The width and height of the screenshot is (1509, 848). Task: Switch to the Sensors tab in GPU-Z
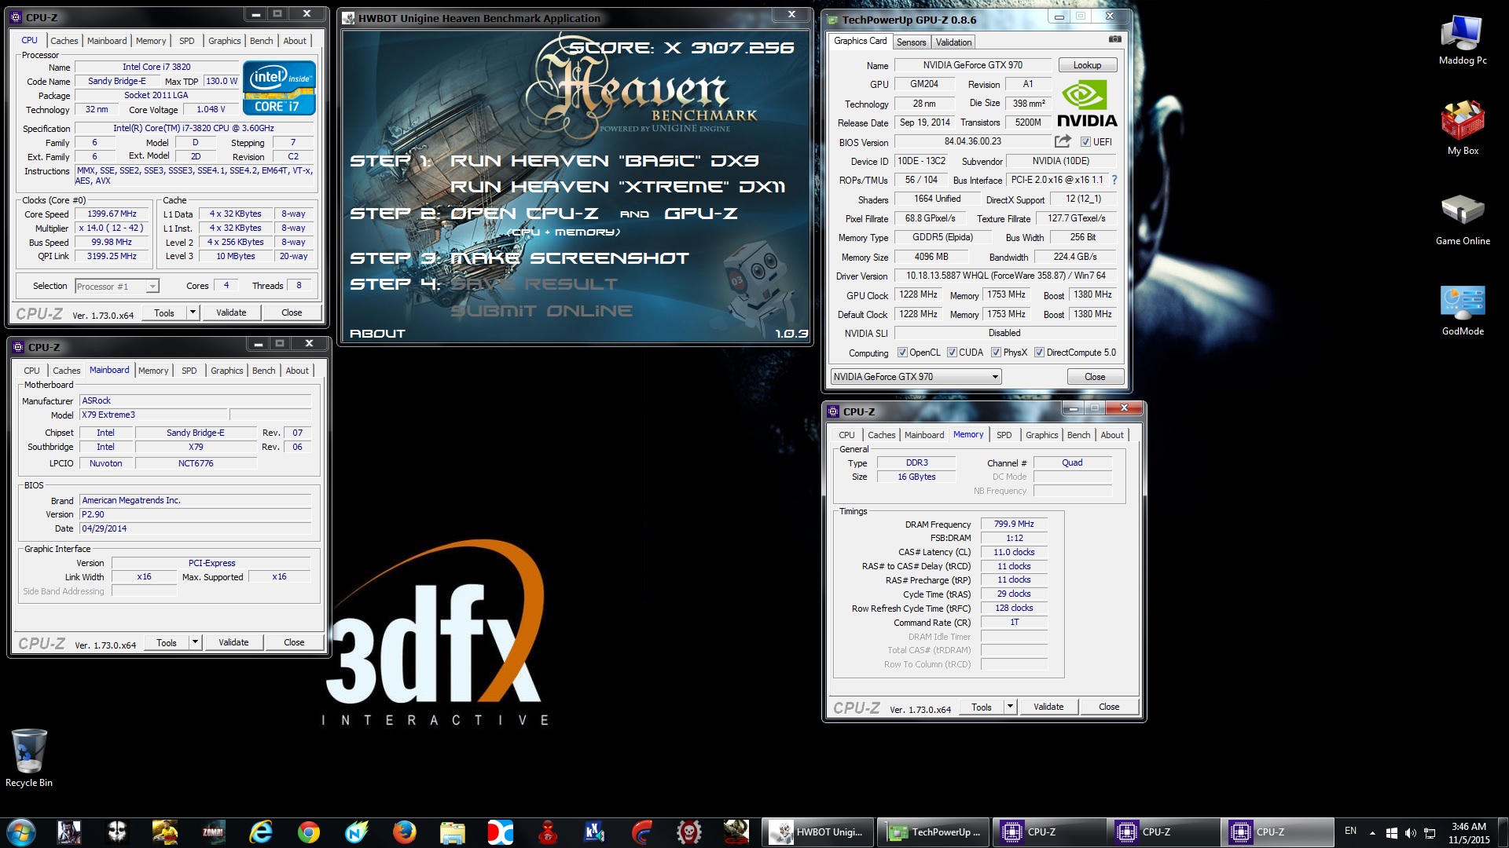(x=911, y=42)
